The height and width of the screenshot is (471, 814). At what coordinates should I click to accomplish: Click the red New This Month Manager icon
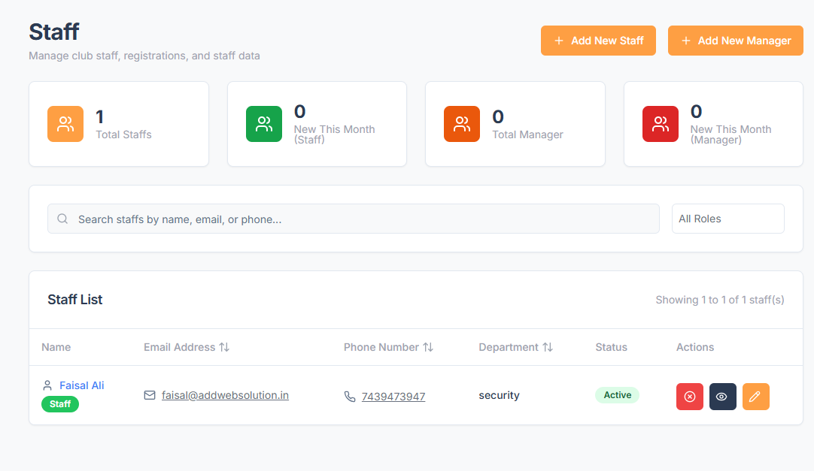point(661,124)
